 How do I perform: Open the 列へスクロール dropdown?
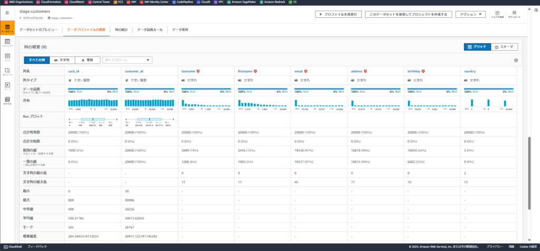pos(127,60)
